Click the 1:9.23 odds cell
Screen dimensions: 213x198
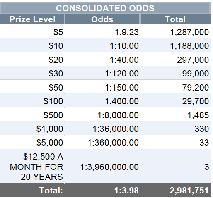102,32
